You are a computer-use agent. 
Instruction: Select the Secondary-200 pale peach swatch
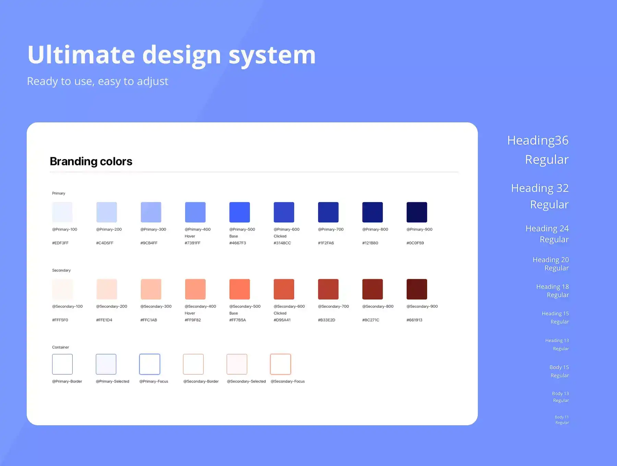[107, 289]
